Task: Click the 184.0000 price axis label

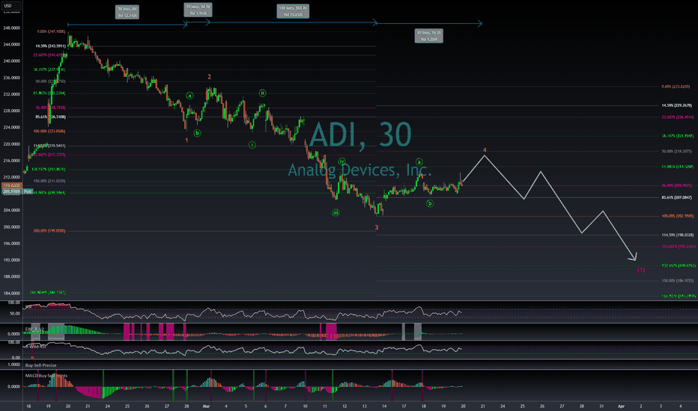Action: (11, 293)
